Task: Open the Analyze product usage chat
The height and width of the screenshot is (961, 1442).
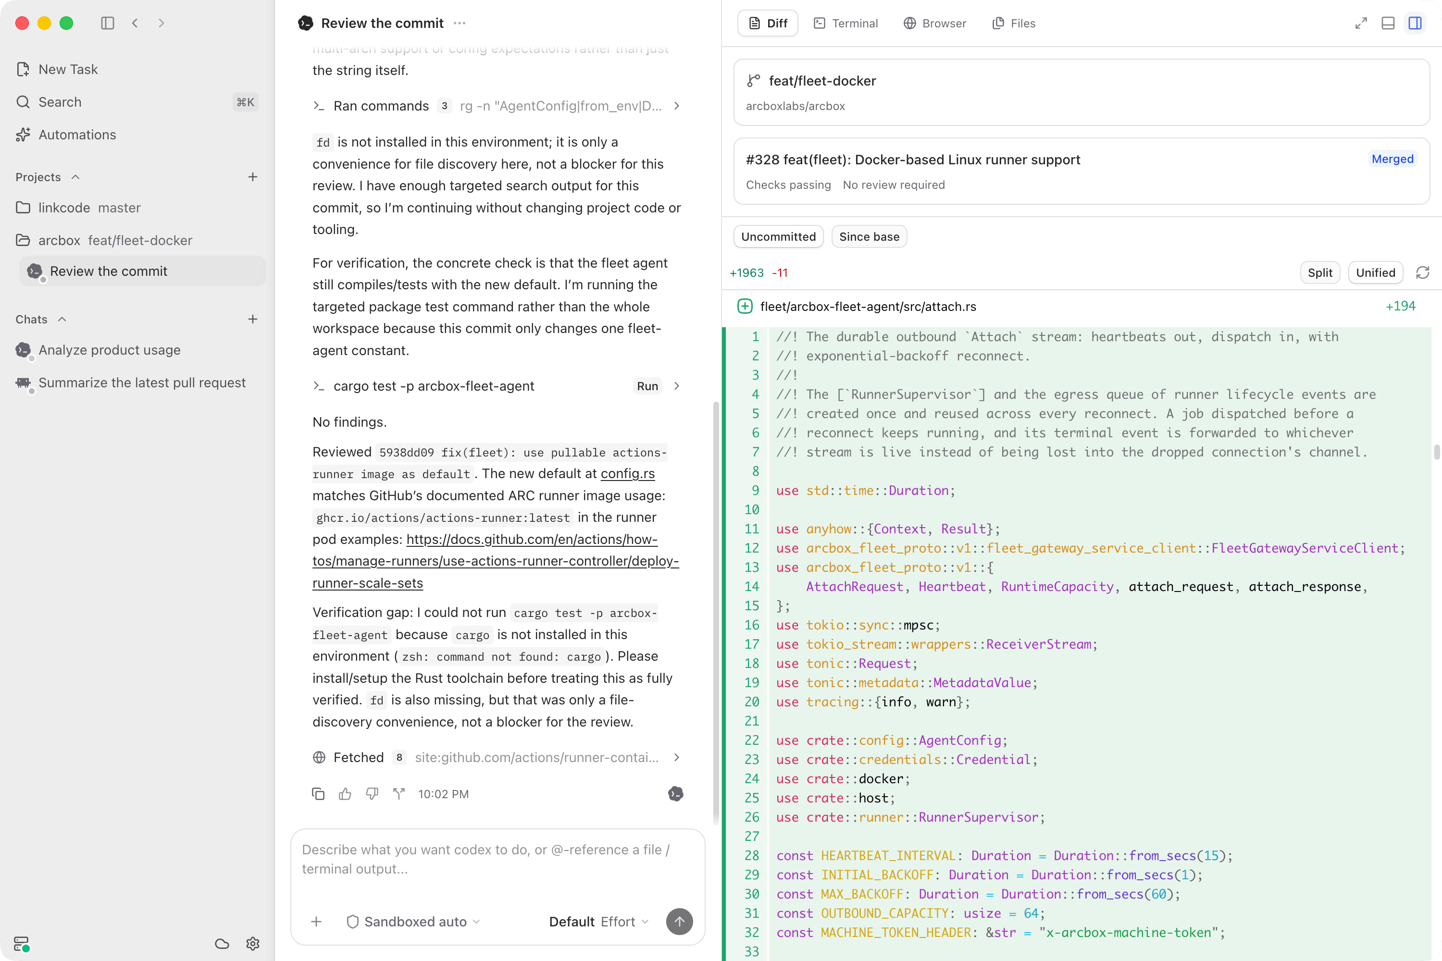Action: [137, 350]
